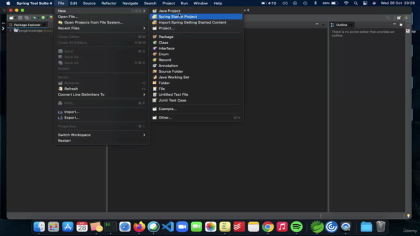The image size is (420, 236).
Task: Open the Project menu
Action: point(169,3)
